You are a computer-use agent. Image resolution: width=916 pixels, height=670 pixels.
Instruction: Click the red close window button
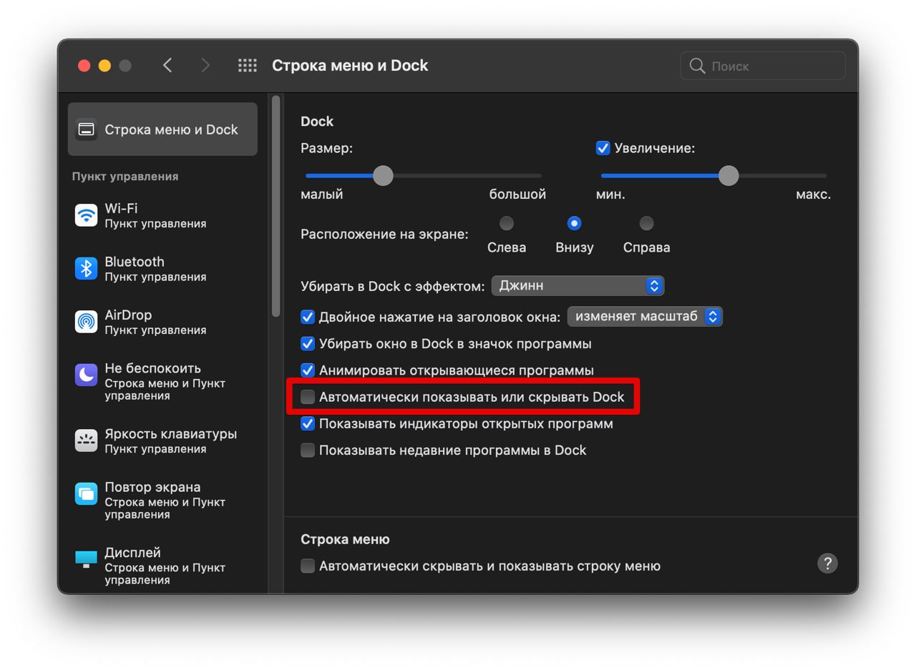(x=84, y=66)
